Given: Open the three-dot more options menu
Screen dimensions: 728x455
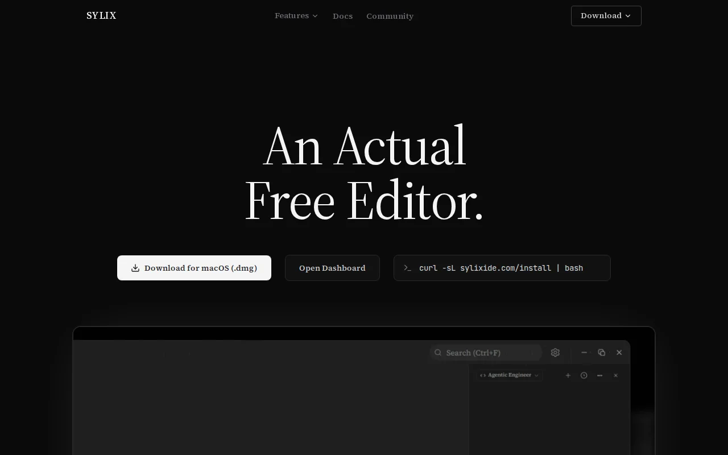Looking at the screenshot, I should [599, 375].
